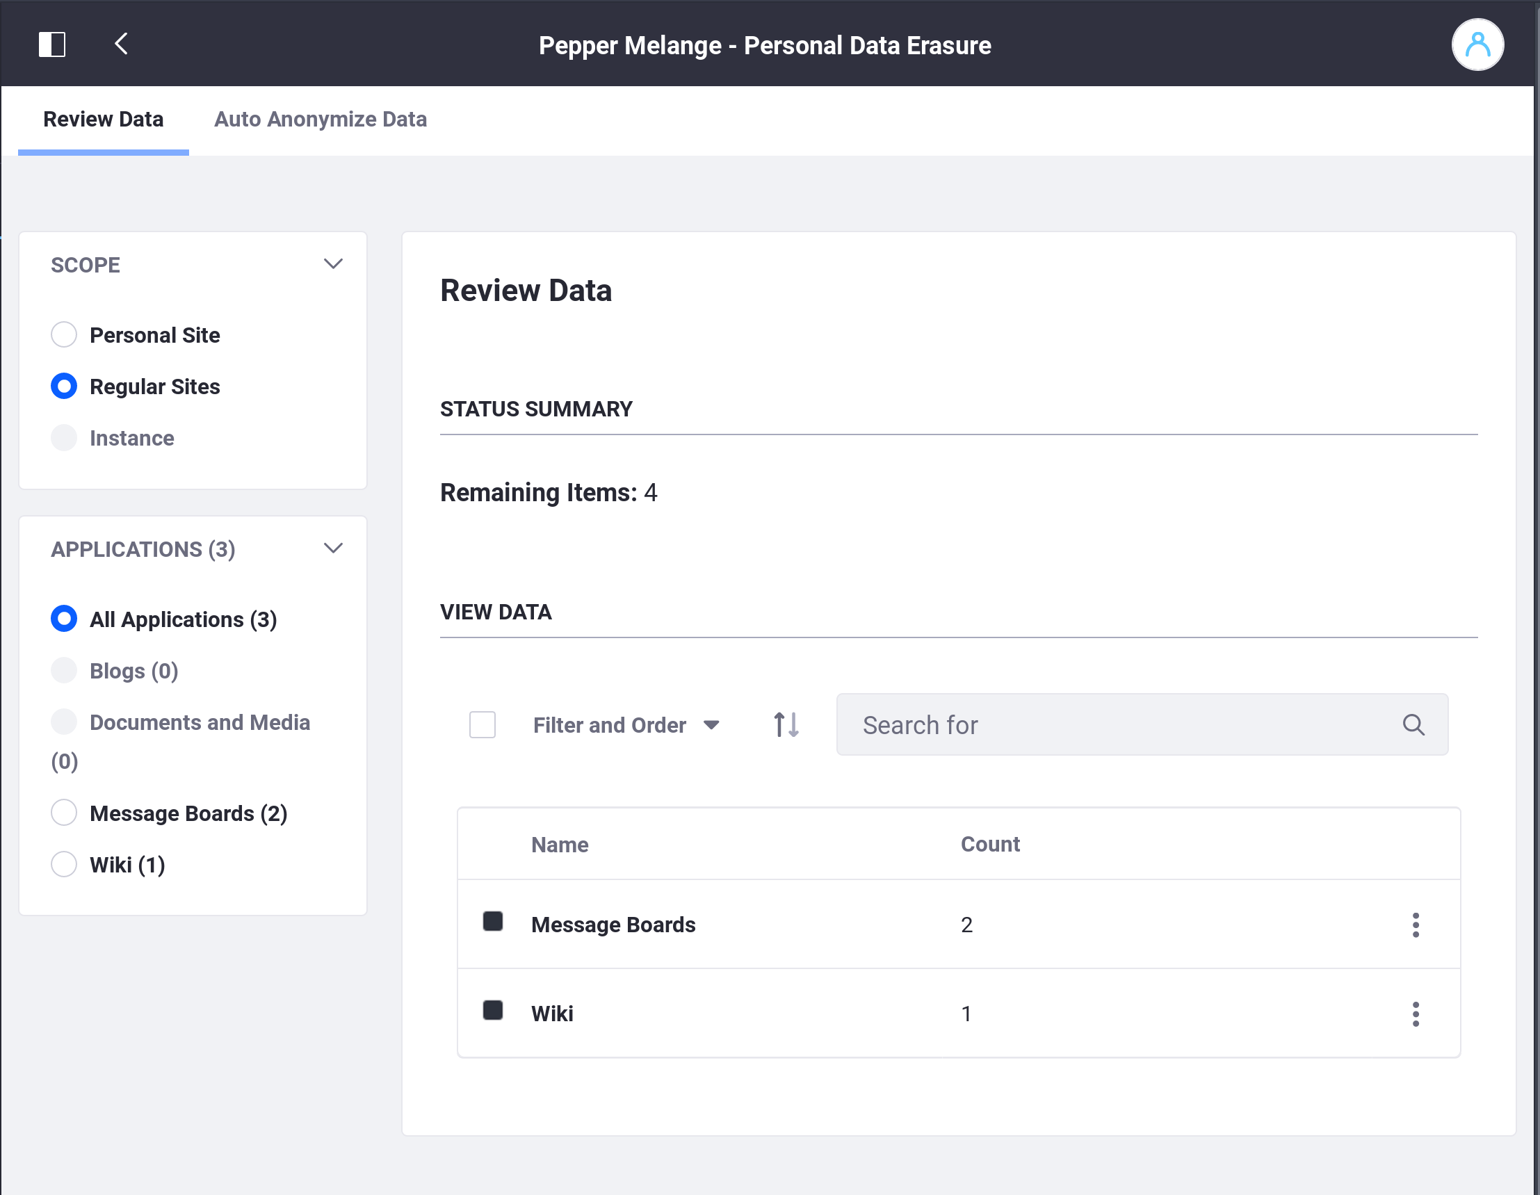Screen dimensions: 1540x1195
Task: Toggle the product menu sidebar icon
Action: click(x=51, y=44)
